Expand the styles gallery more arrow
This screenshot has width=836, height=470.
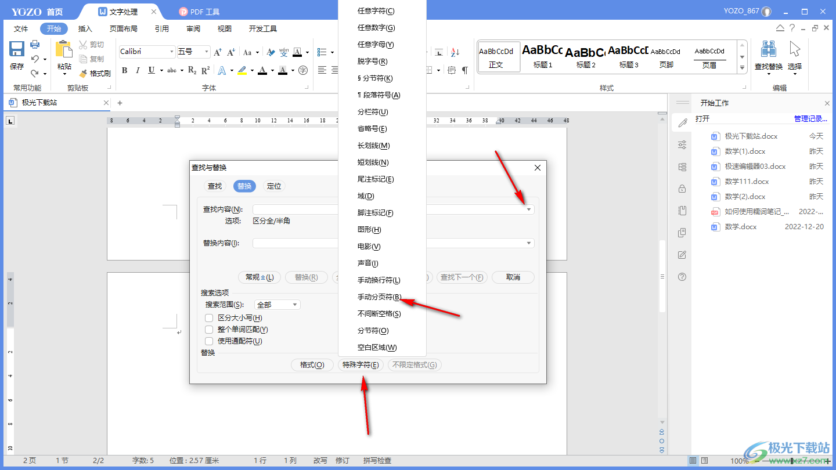click(742, 68)
